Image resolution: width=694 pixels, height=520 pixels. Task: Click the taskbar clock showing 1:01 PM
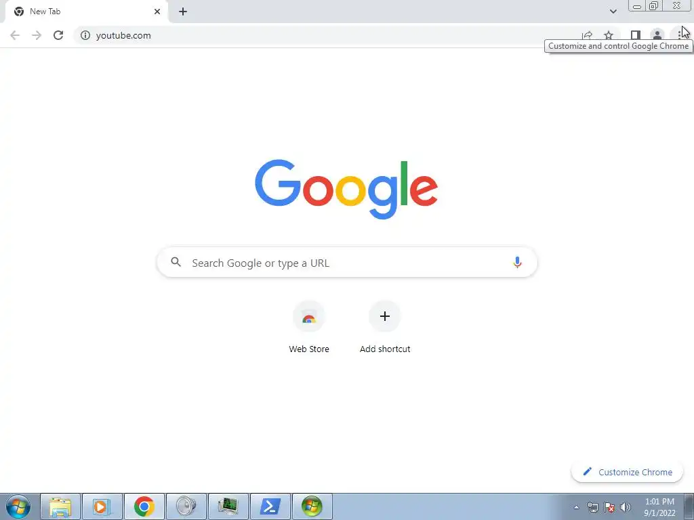pos(659,507)
